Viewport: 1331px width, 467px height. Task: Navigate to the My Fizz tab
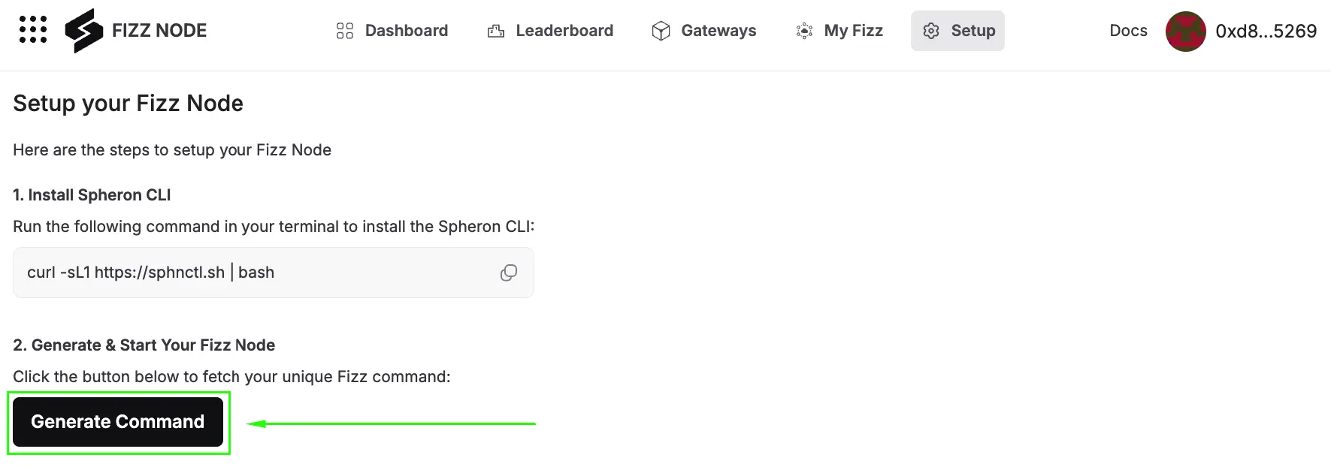tap(853, 31)
